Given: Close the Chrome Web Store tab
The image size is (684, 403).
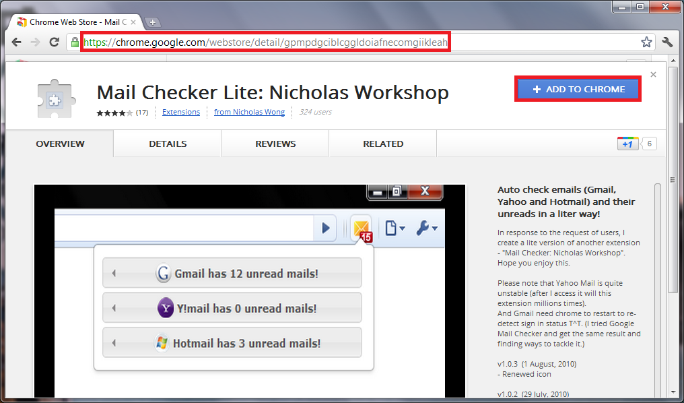Looking at the screenshot, I should pos(135,22).
